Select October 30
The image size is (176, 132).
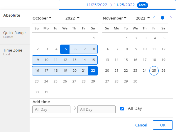pyautogui.click(x=37, y=92)
